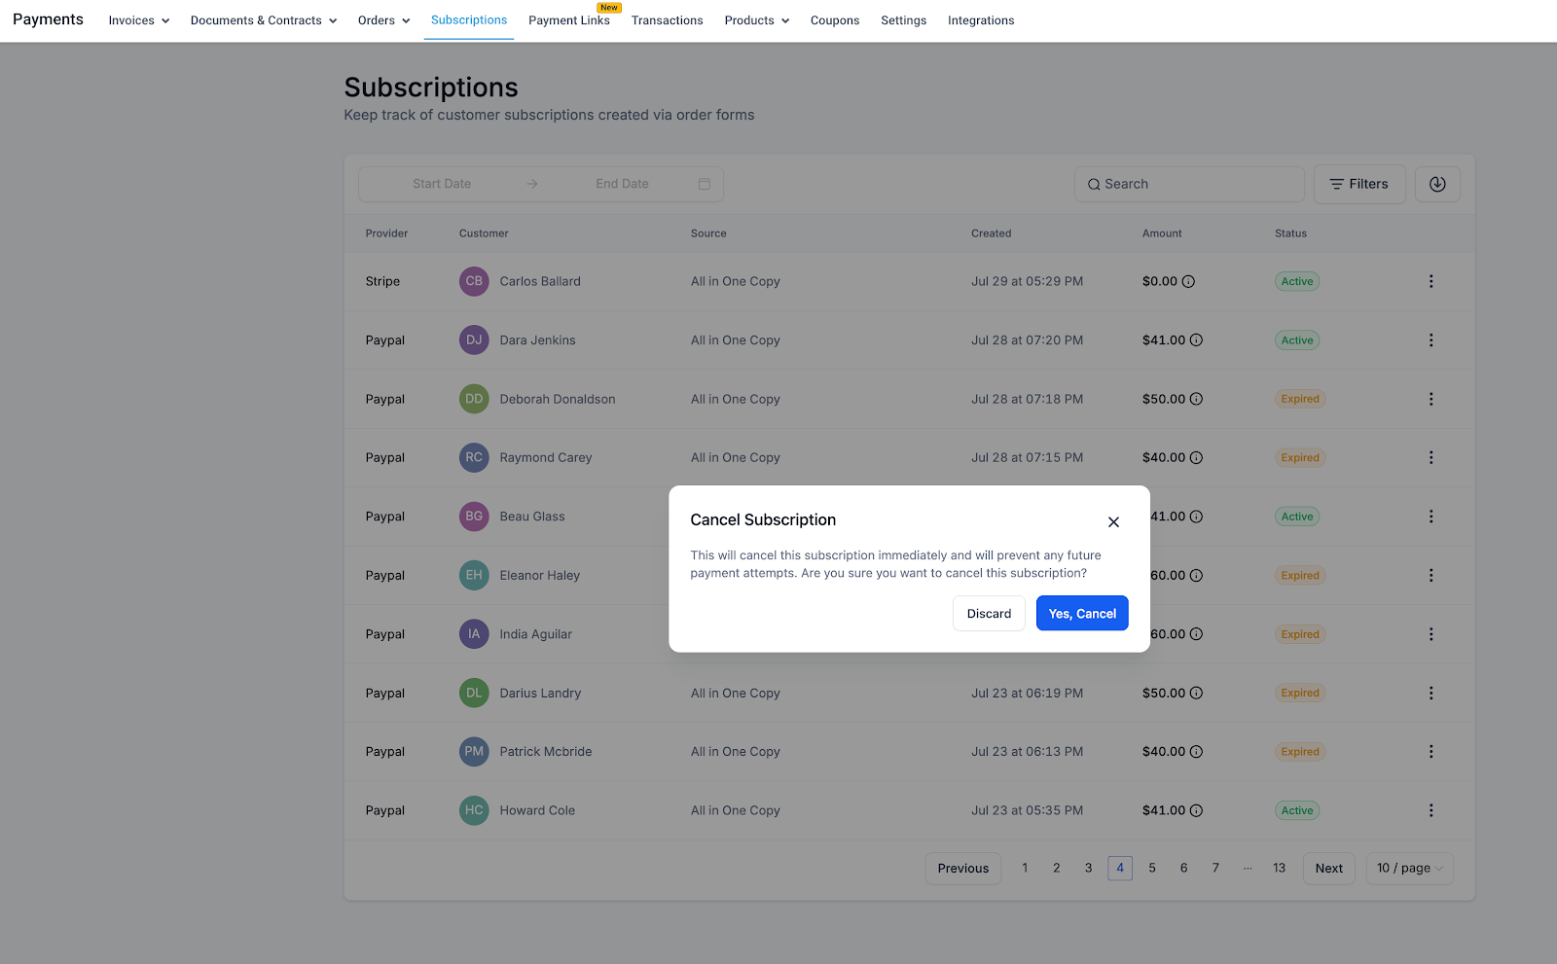
Task: Confirm with the Yes, Cancel button
Action: pos(1082,614)
